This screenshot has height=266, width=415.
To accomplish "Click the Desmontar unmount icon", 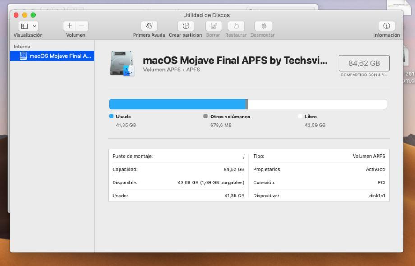I will (x=263, y=26).
